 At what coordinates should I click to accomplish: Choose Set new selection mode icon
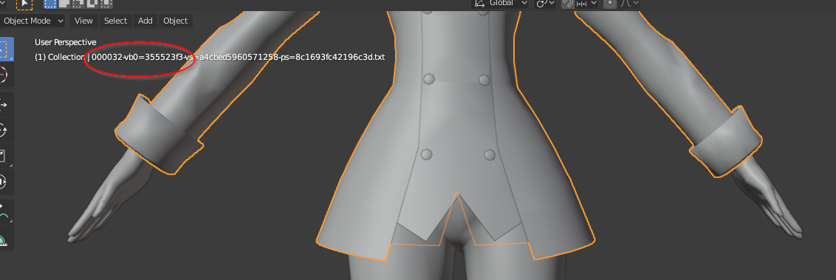coord(50,4)
